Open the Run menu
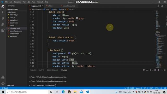167x94 pixels. [33, 2]
